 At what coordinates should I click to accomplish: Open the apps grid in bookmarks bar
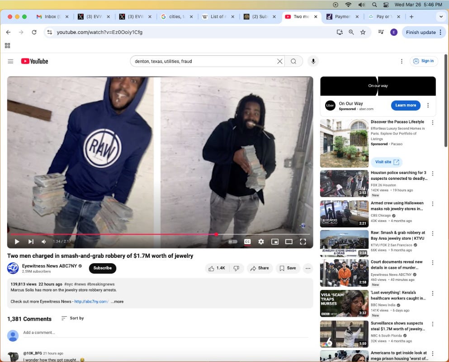pos(7,45)
